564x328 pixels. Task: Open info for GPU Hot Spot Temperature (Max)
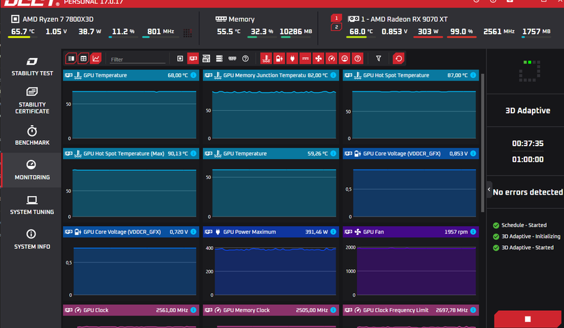point(193,154)
